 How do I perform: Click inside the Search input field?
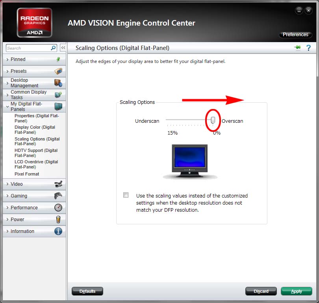(x=28, y=48)
